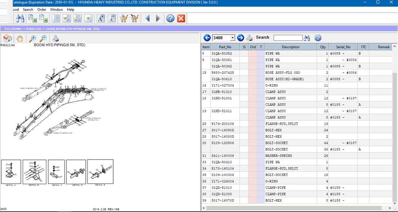The width and height of the screenshot is (398, 212).
Task: Go to the previous section with the blue left arrow
Action: [x=207, y=38]
